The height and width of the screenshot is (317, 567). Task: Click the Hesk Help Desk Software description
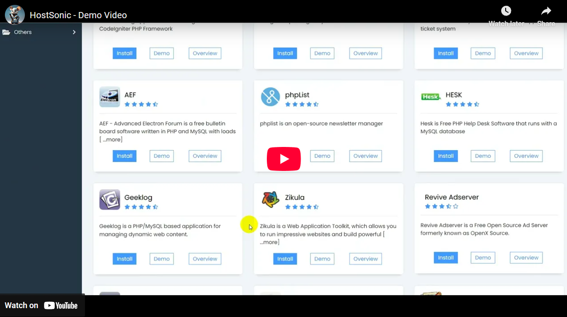pos(489,127)
